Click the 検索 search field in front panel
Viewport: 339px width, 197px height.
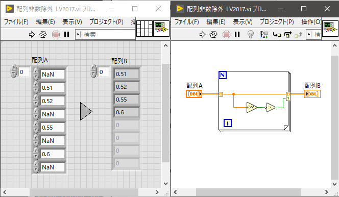point(108,35)
